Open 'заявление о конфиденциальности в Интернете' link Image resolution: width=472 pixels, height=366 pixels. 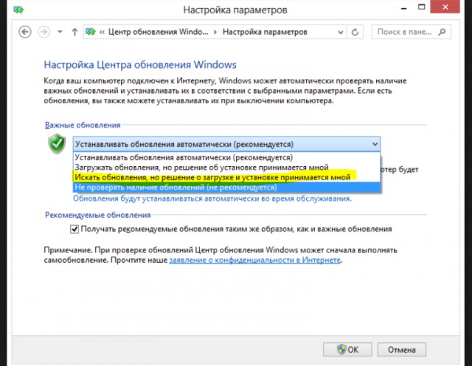click(254, 260)
